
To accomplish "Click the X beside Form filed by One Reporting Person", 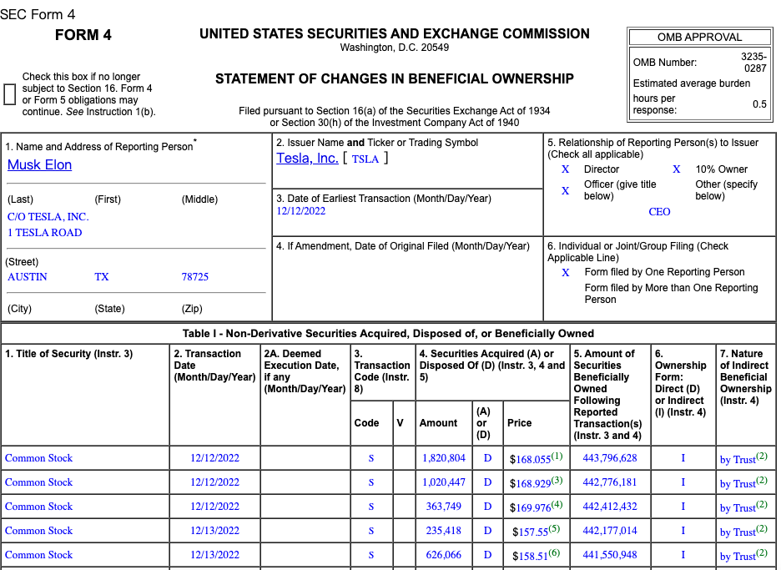I will point(566,273).
